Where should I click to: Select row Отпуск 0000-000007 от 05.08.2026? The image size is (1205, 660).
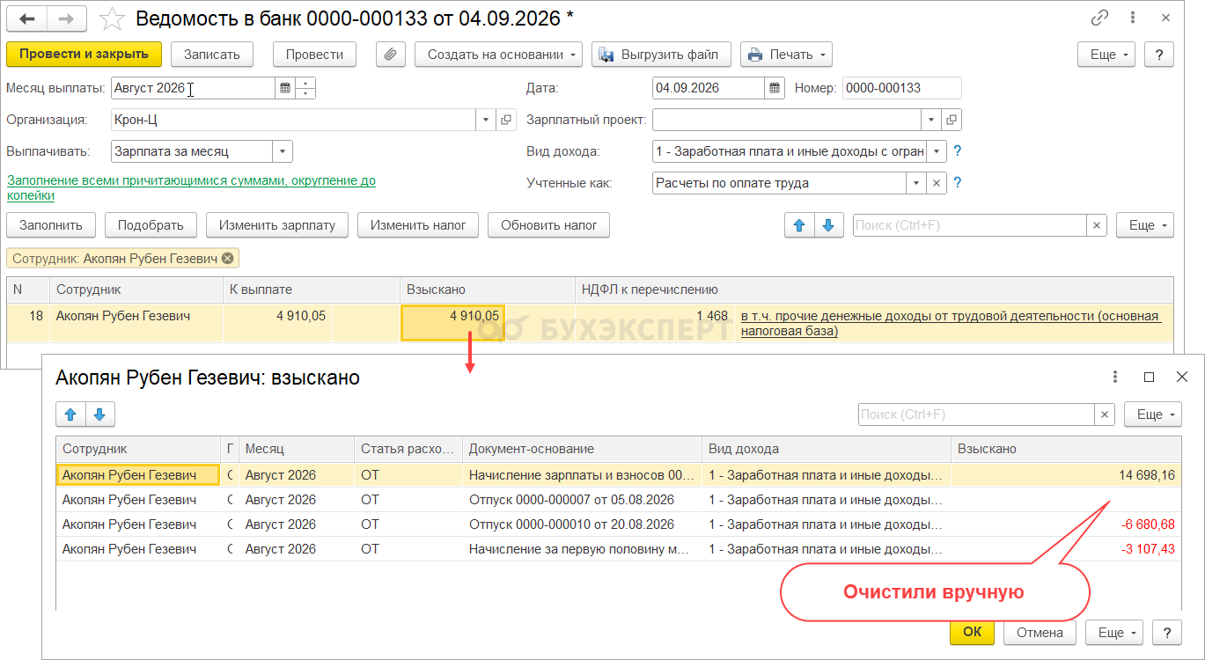pyautogui.click(x=619, y=500)
